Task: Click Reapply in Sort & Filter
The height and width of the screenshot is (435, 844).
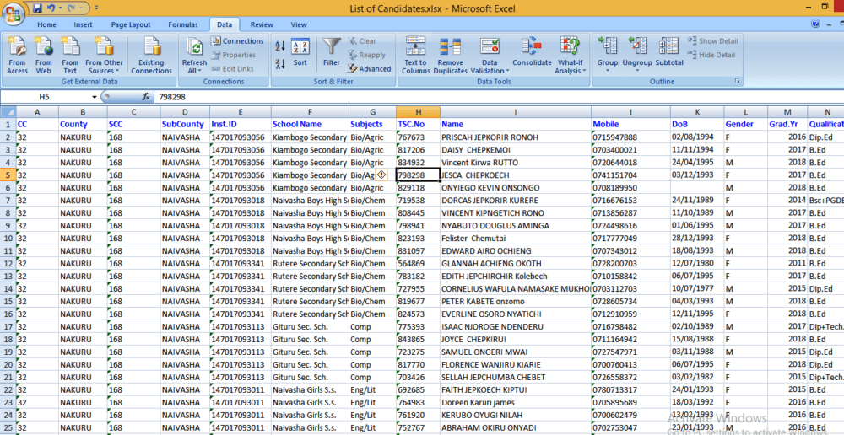Action: [x=366, y=55]
